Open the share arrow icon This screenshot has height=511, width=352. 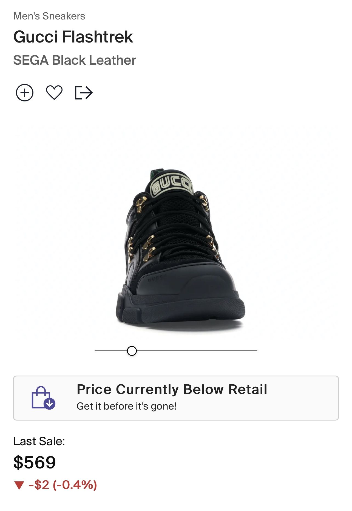(84, 93)
